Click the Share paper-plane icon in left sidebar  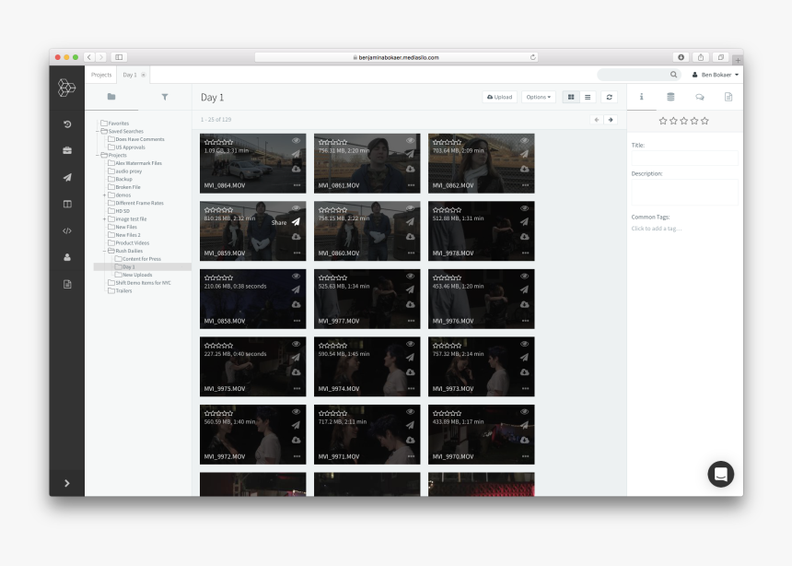tap(66, 177)
